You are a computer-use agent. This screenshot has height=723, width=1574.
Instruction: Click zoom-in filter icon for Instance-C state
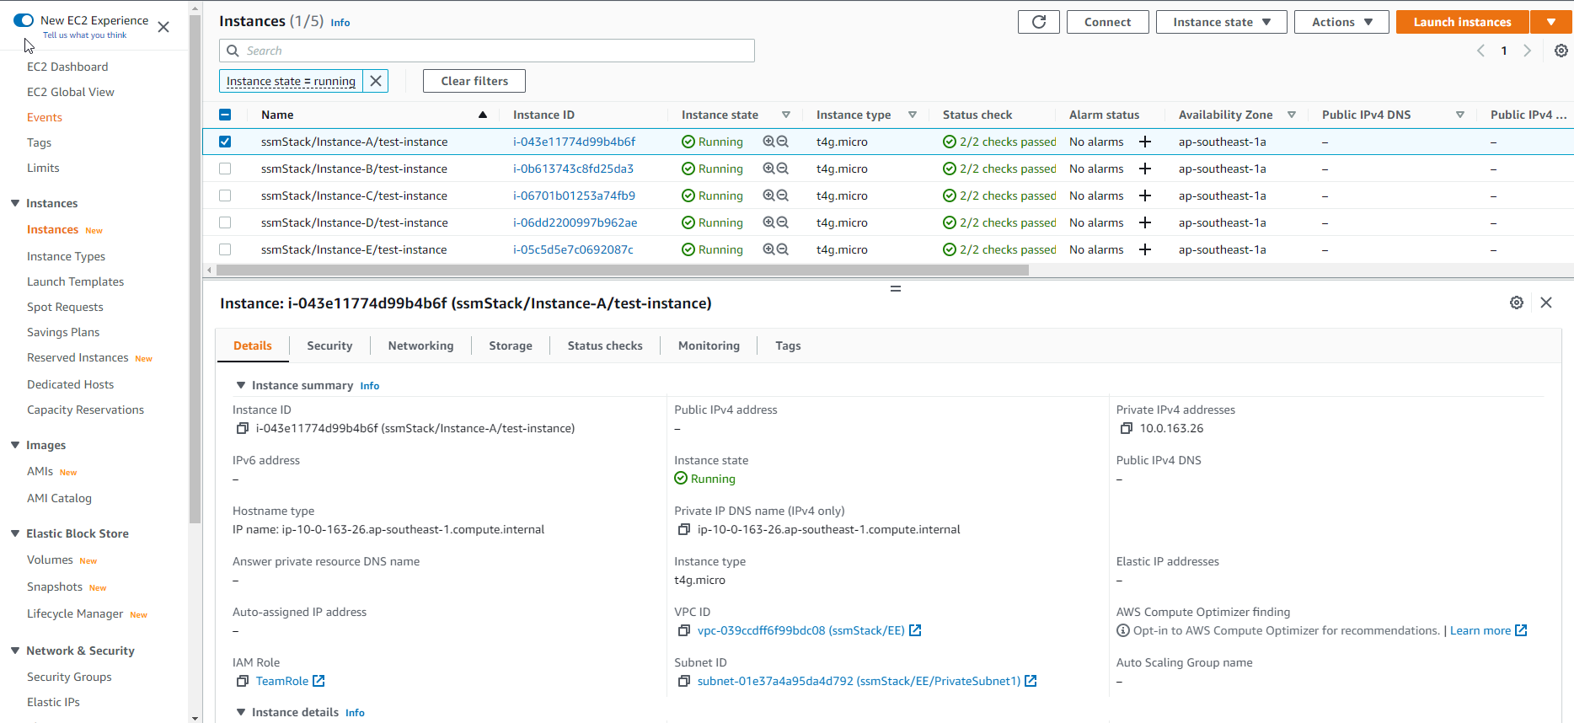click(768, 195)
